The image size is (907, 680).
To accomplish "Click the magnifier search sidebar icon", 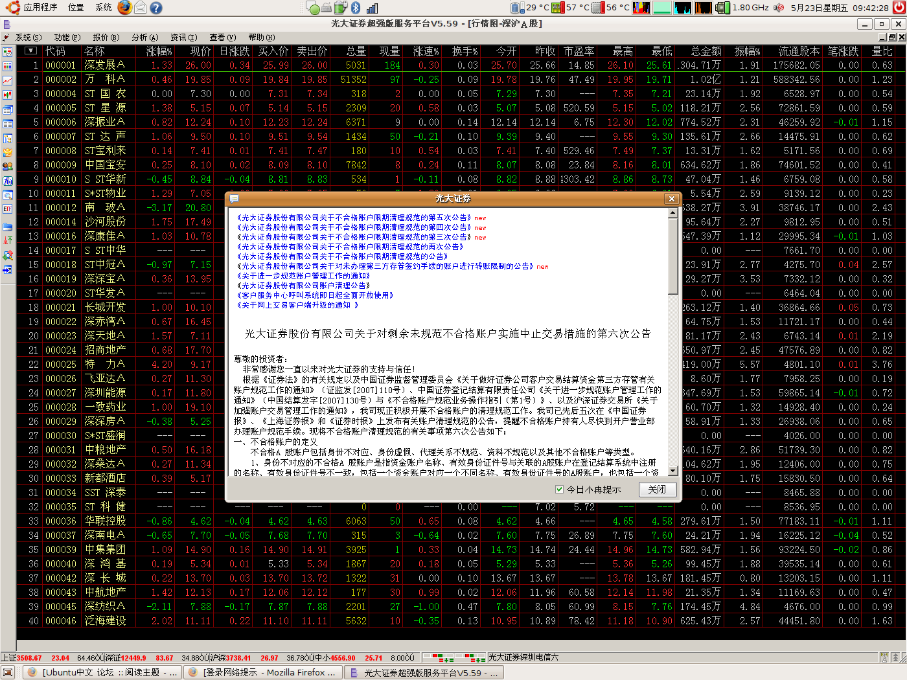I will [x=7, y=195].
